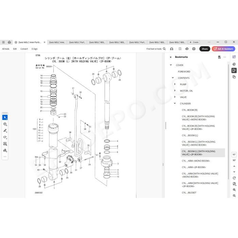238x238 pixels.
Task: Click the current page number box 147
Action: pyautogui.click(x=234, y=154)
